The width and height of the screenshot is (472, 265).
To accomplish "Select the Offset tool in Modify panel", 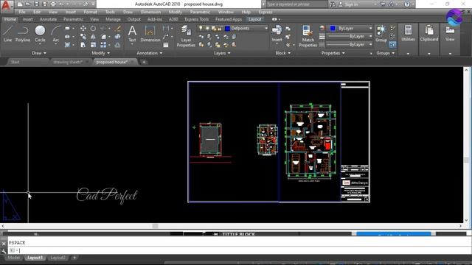I will pos(118,45).
